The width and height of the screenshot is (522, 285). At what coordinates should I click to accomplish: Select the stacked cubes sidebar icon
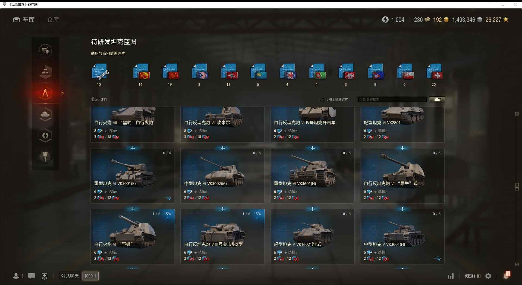(45, 72)
